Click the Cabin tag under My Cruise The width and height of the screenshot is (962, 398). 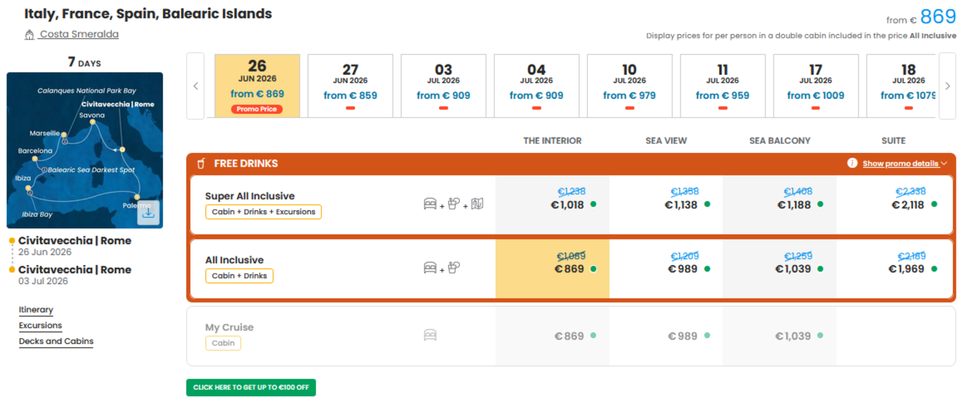pyautogui.click(x=223, y=343)
